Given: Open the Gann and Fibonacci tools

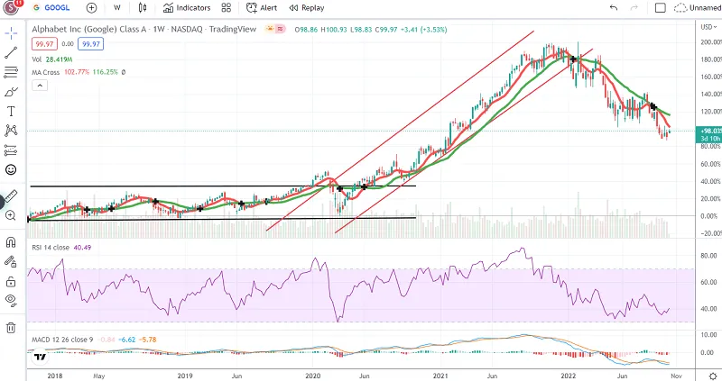Looking at the screenshot, I should (11, 72).
